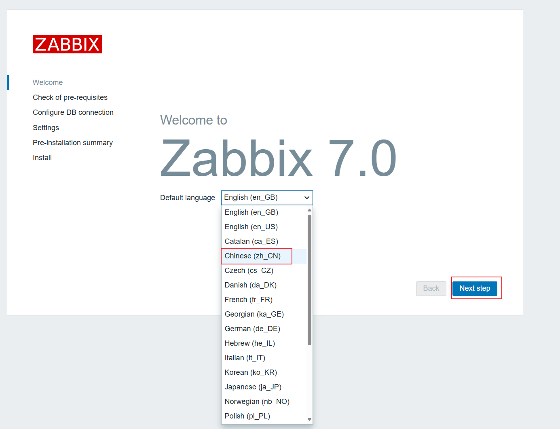Screen dimensions: 560x429
Task: Click the language list scroll-up arrow
Action: pyautogui.click(x=309, y=210)
